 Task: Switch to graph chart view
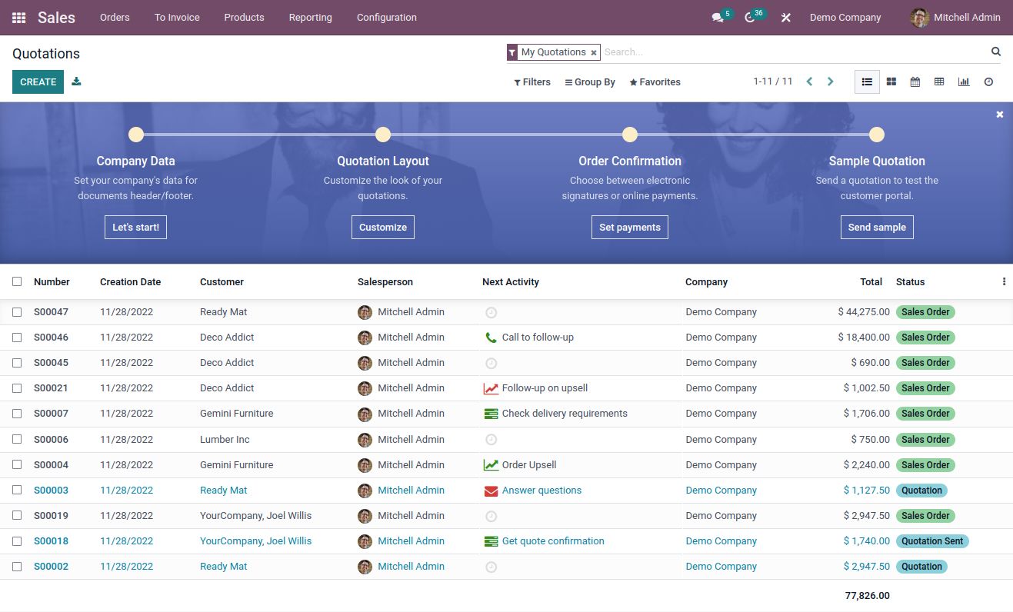(963, 81)
